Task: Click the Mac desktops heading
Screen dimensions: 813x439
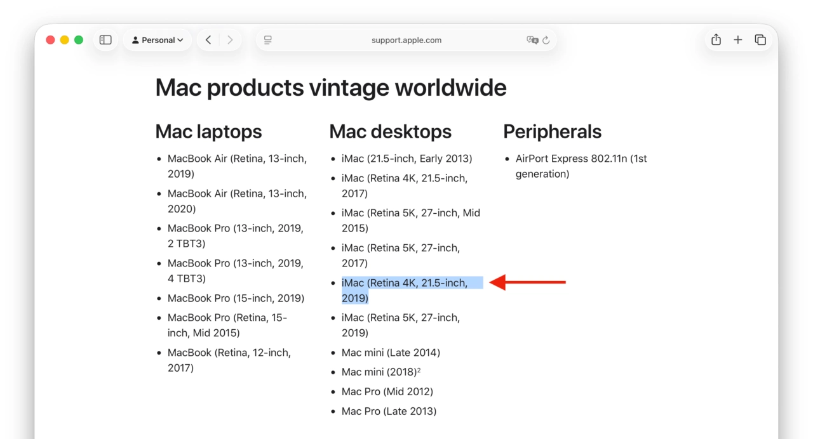Action: tap(390, 131)
